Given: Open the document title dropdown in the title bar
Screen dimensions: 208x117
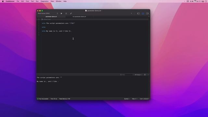Looking at the screenshot, I should point(102,11).
